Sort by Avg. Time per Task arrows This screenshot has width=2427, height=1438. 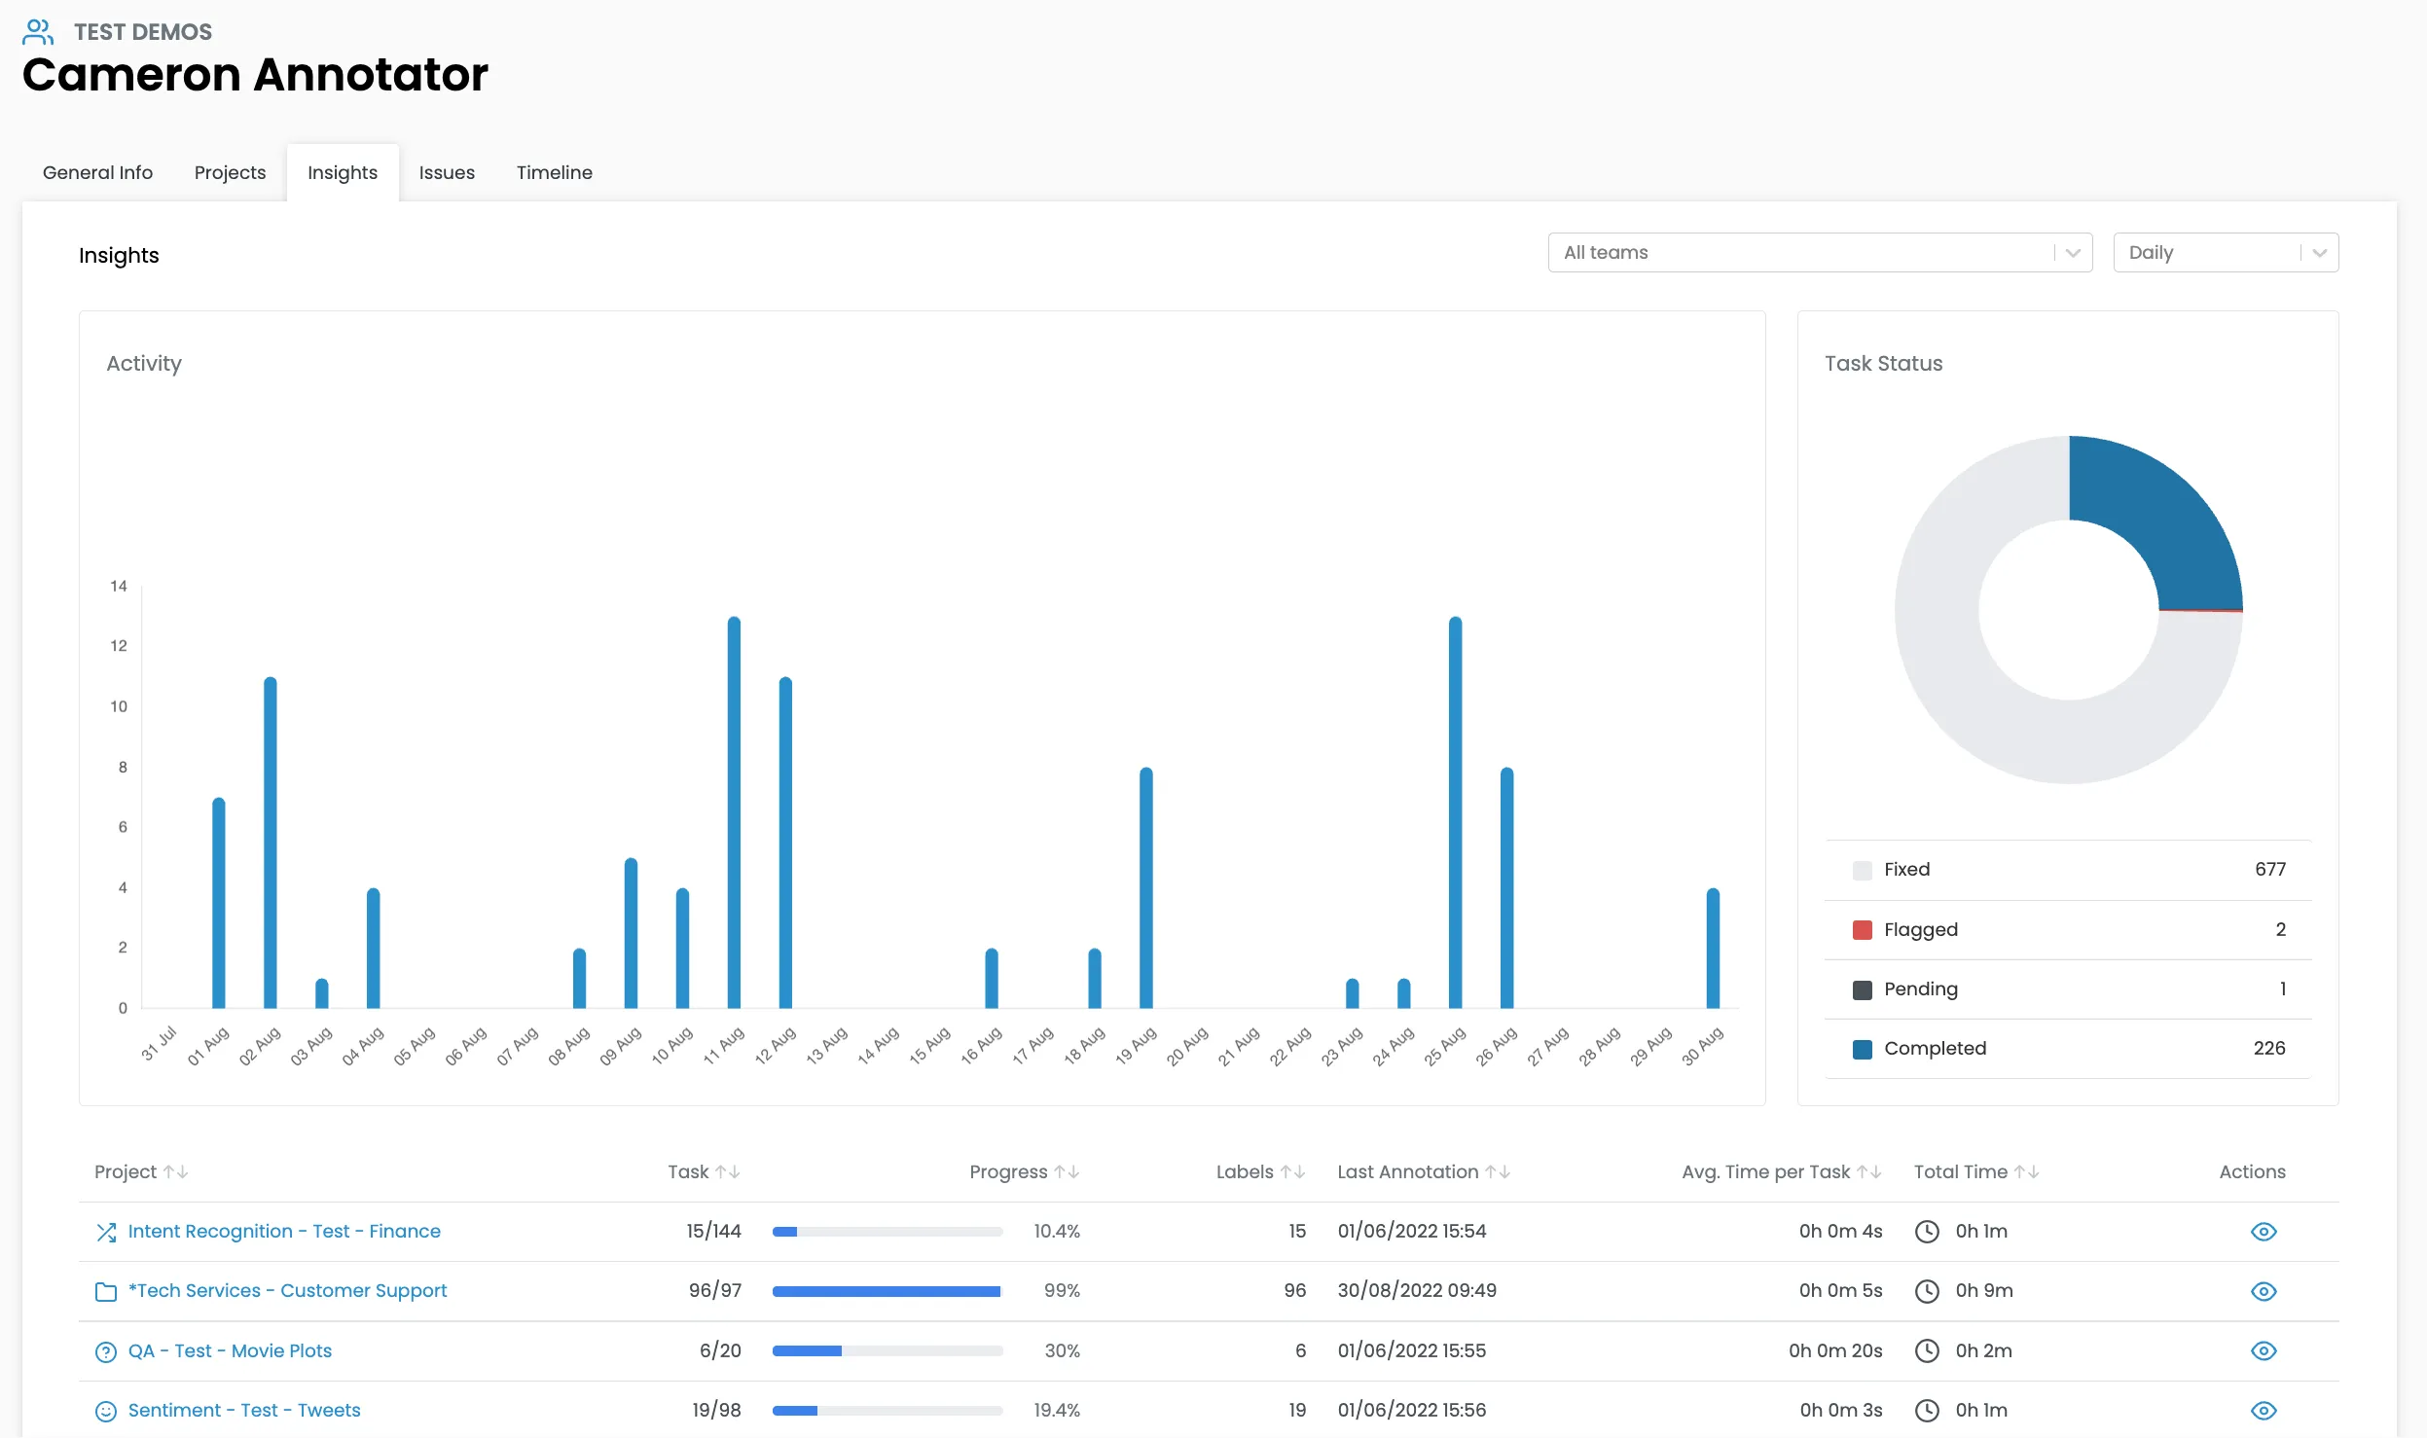pyautogui.click(x=1869, y=1171)
